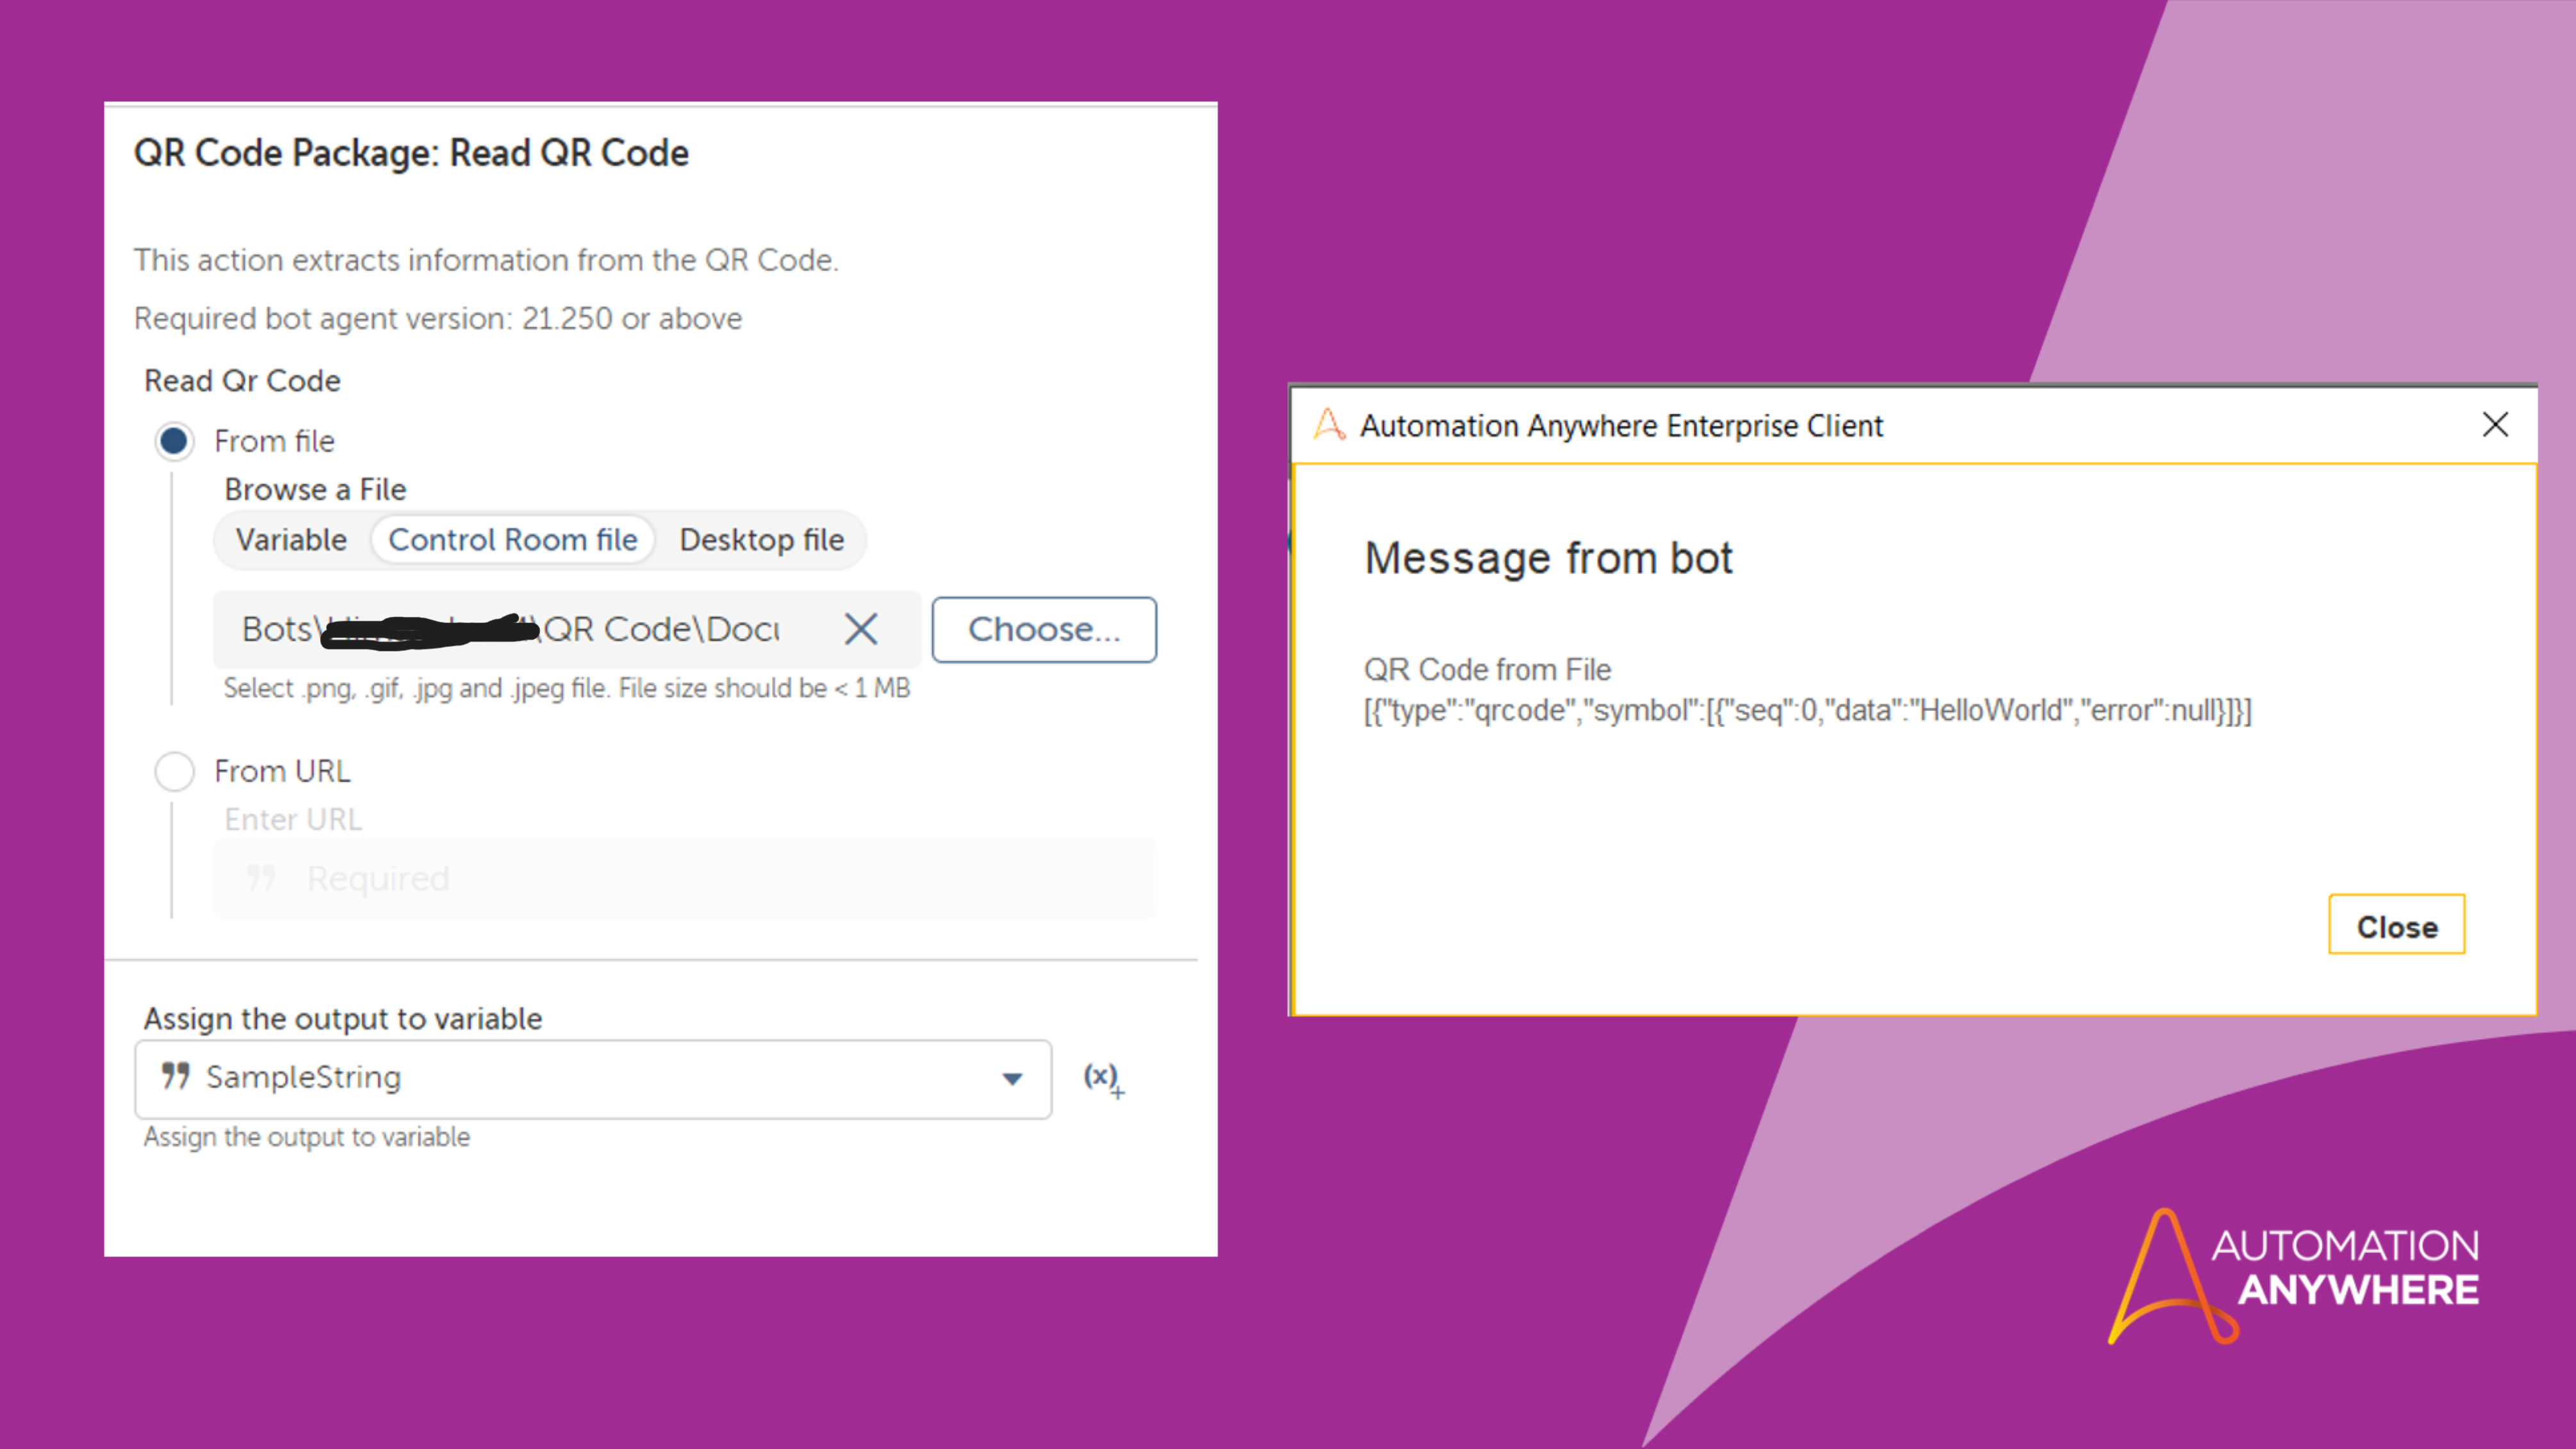Select the From file radio button
The height and width of the screenshot is (1449, 2576).
(x=174, y=441)
